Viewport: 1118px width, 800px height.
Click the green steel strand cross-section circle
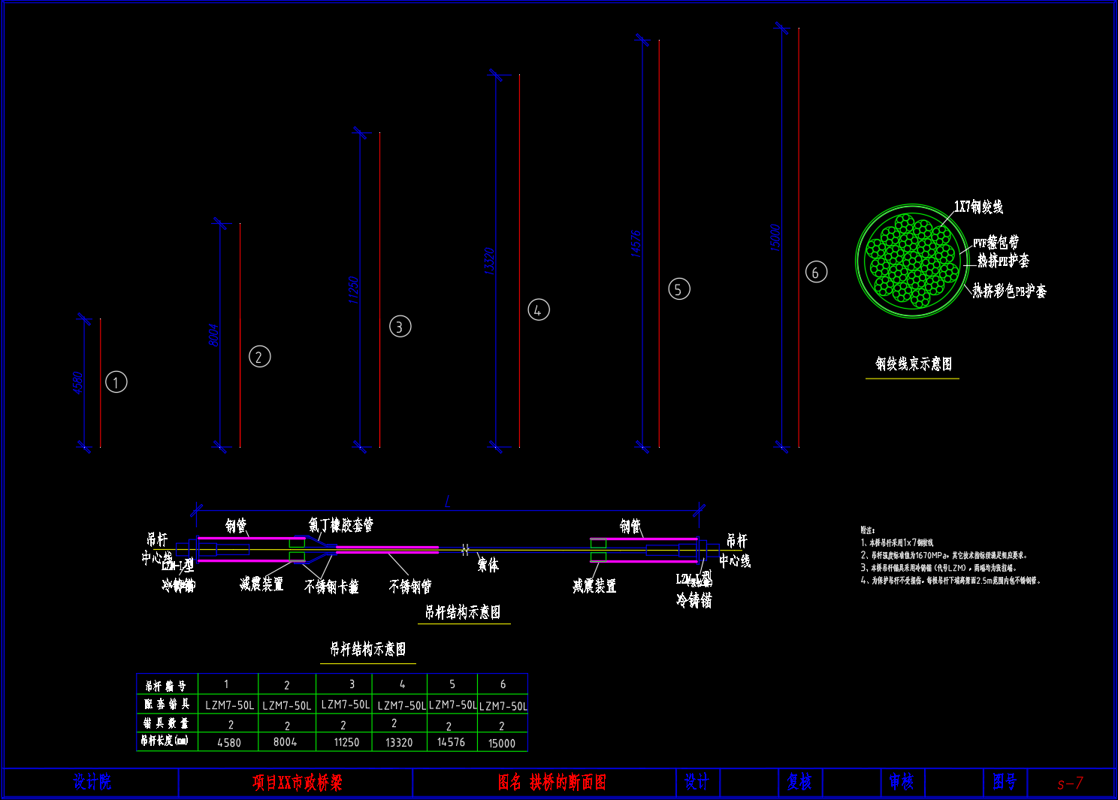(x=911, y=261)
